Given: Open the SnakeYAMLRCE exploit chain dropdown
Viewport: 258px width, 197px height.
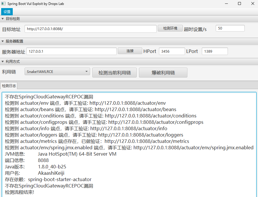Looking at the screenshot, I should 57,71.
